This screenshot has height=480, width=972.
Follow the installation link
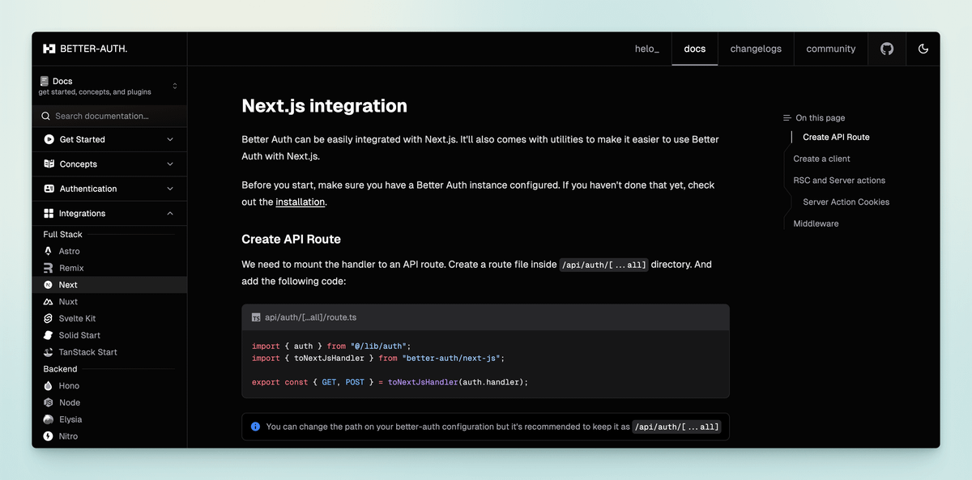(300, 202)
